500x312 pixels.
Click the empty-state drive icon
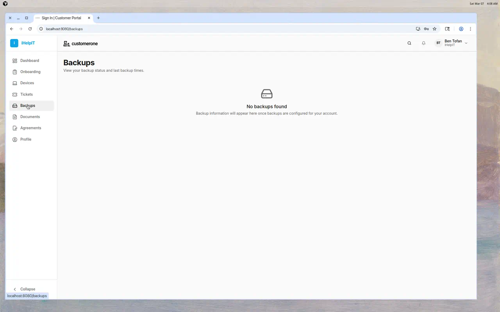[x=267, y=94]
